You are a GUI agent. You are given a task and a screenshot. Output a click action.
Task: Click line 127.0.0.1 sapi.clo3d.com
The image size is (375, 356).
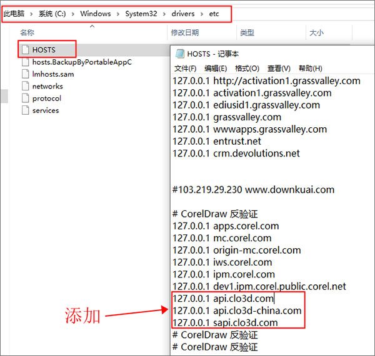click(225, 323)
